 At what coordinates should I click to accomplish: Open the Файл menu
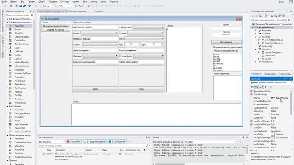(4, 2)
